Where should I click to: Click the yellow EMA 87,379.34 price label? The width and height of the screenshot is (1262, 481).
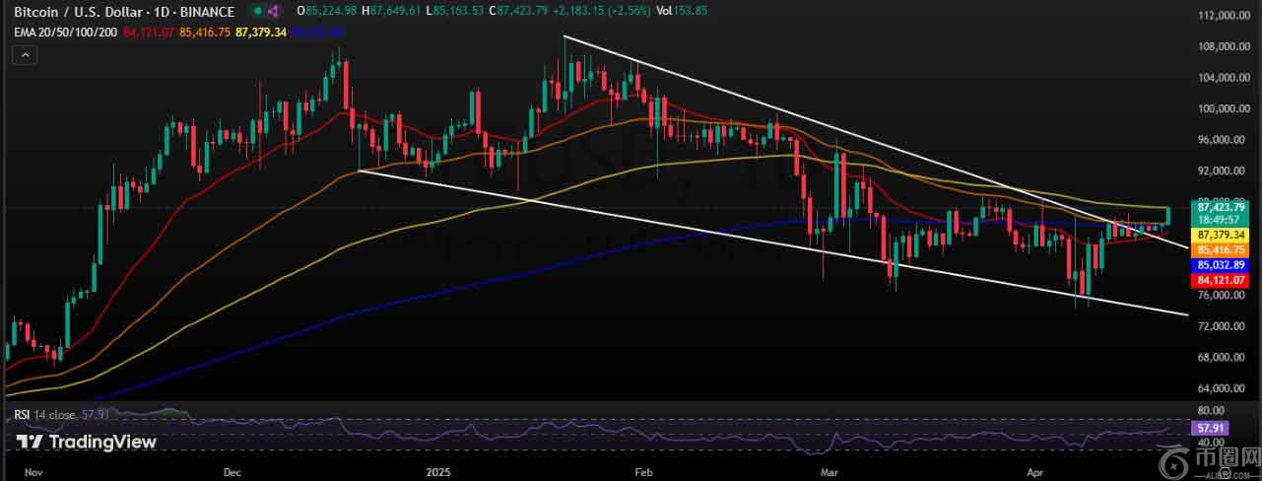coord(1221,236)
